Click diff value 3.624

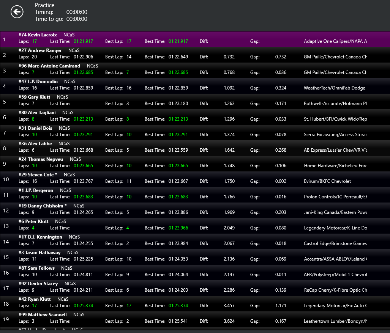pyautogui.click(x=229, y=321)
